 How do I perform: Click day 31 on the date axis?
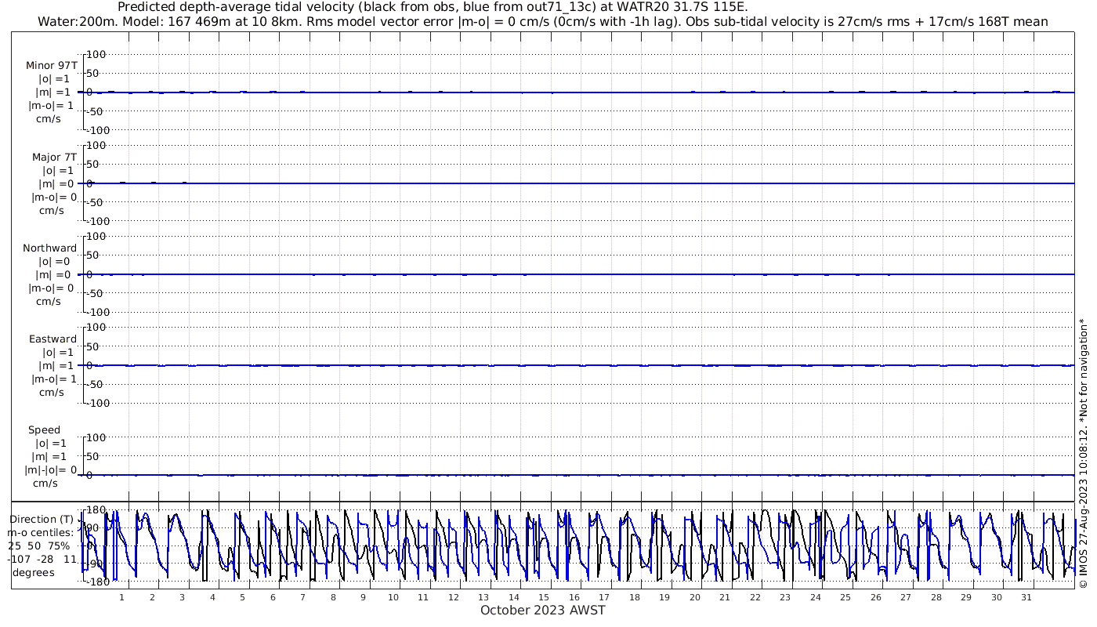[1026, 597]
